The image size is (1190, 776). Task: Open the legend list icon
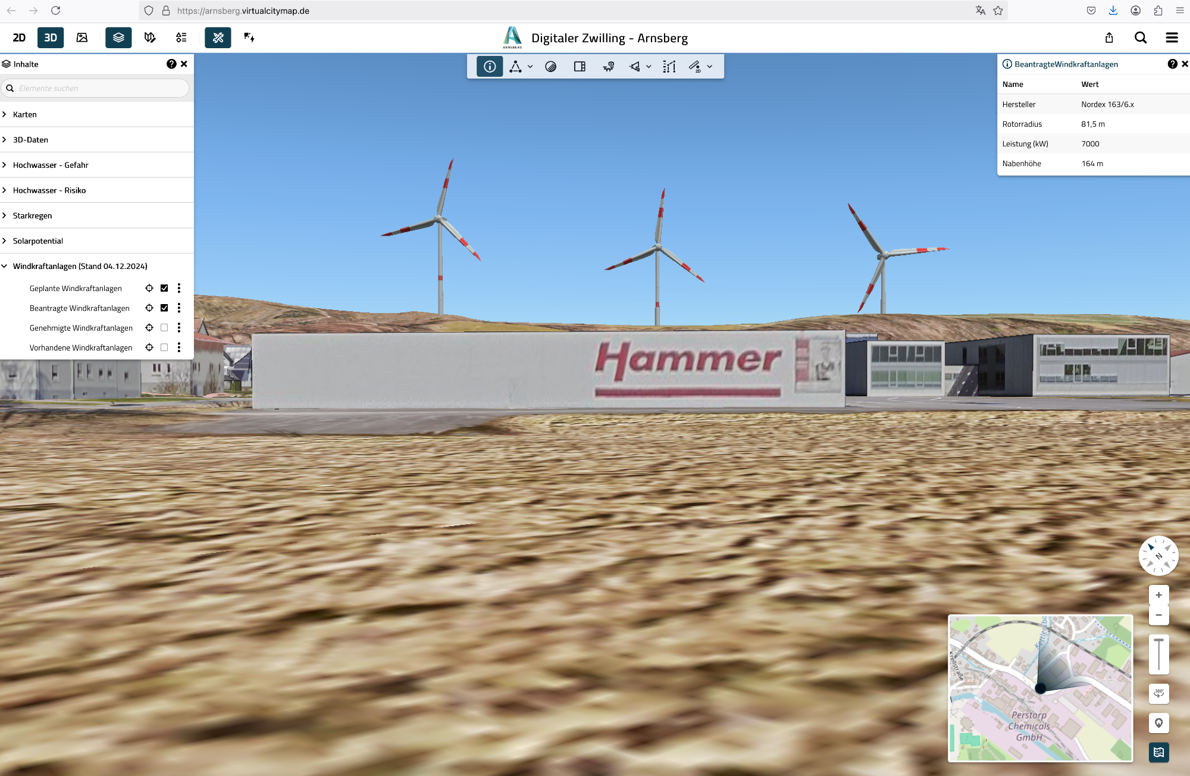click(x=181, y=37)
